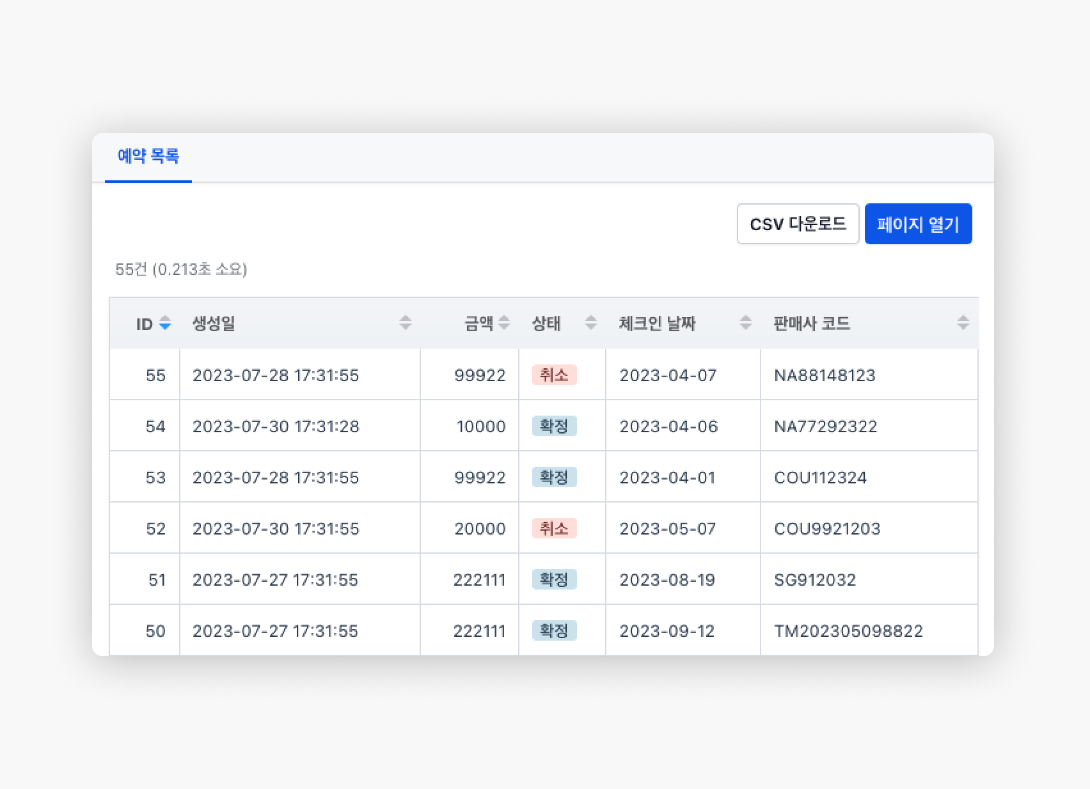This screenshot has width=1090, height=789.
Task: Click ID cell 50
Action: tap(155, 631)
